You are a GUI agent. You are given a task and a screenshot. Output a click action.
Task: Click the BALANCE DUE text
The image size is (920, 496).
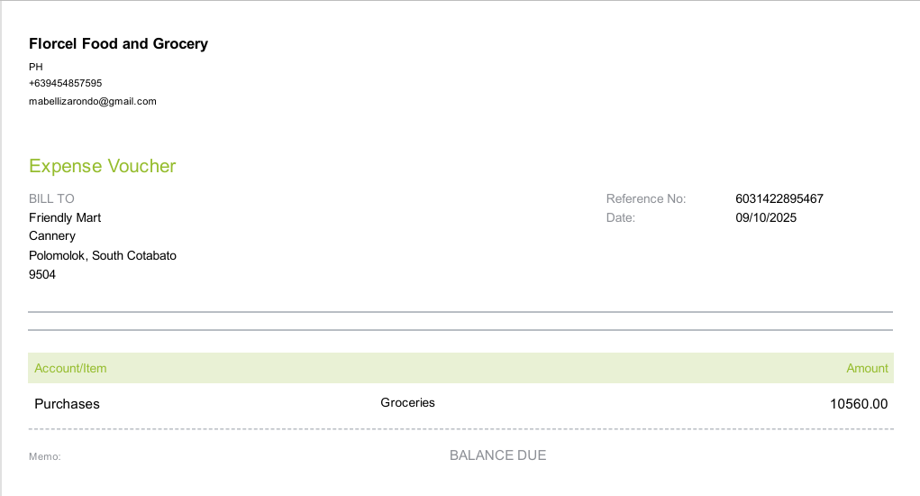point(497,455)
